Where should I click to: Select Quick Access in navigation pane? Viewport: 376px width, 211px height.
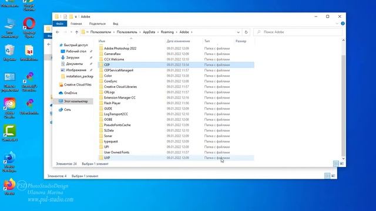point(73,45)
